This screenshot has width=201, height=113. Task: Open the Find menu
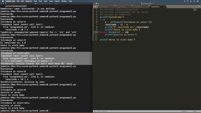(35, 1)
